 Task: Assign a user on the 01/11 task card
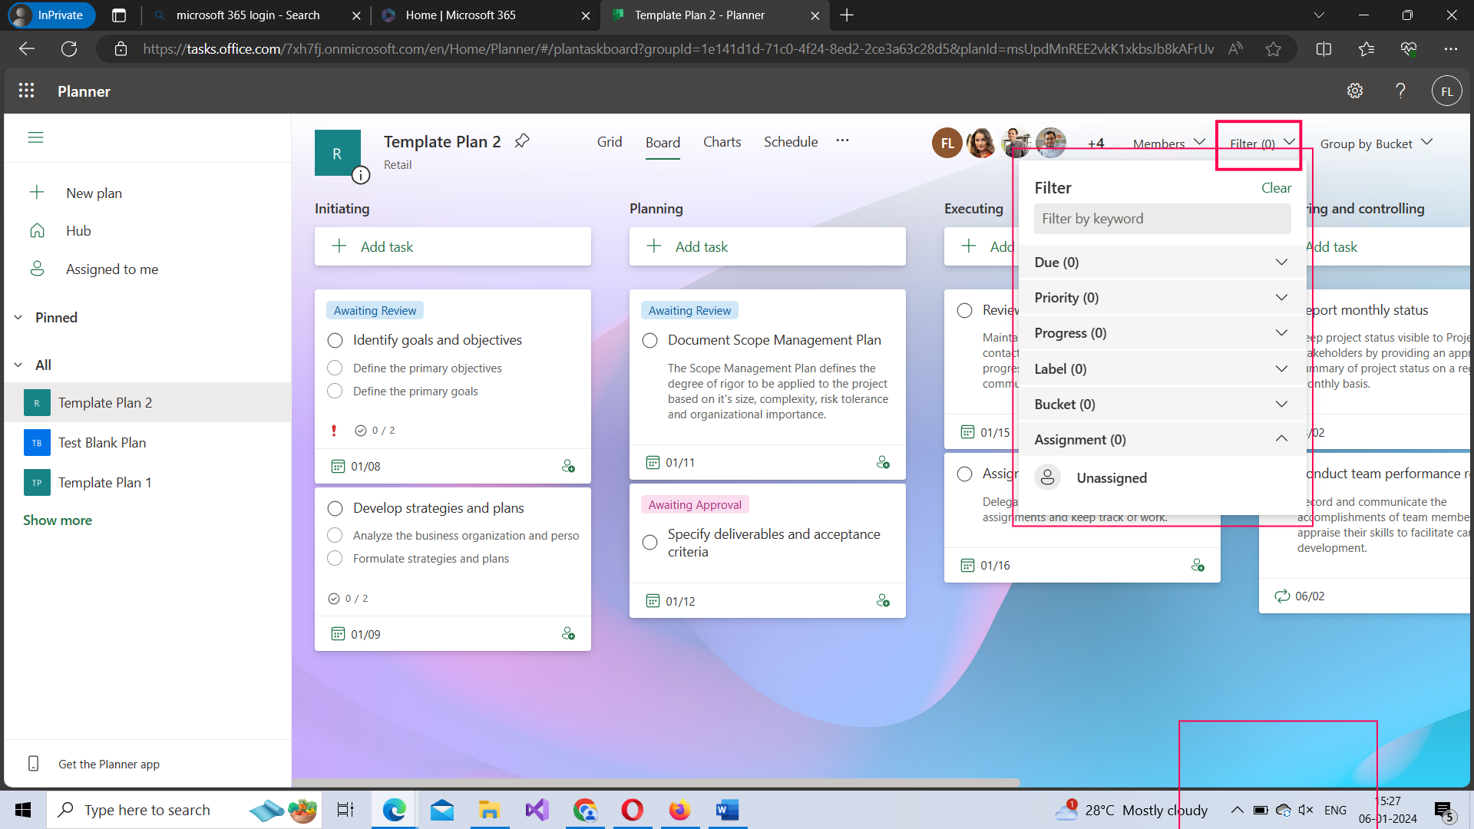coord(883,462)
